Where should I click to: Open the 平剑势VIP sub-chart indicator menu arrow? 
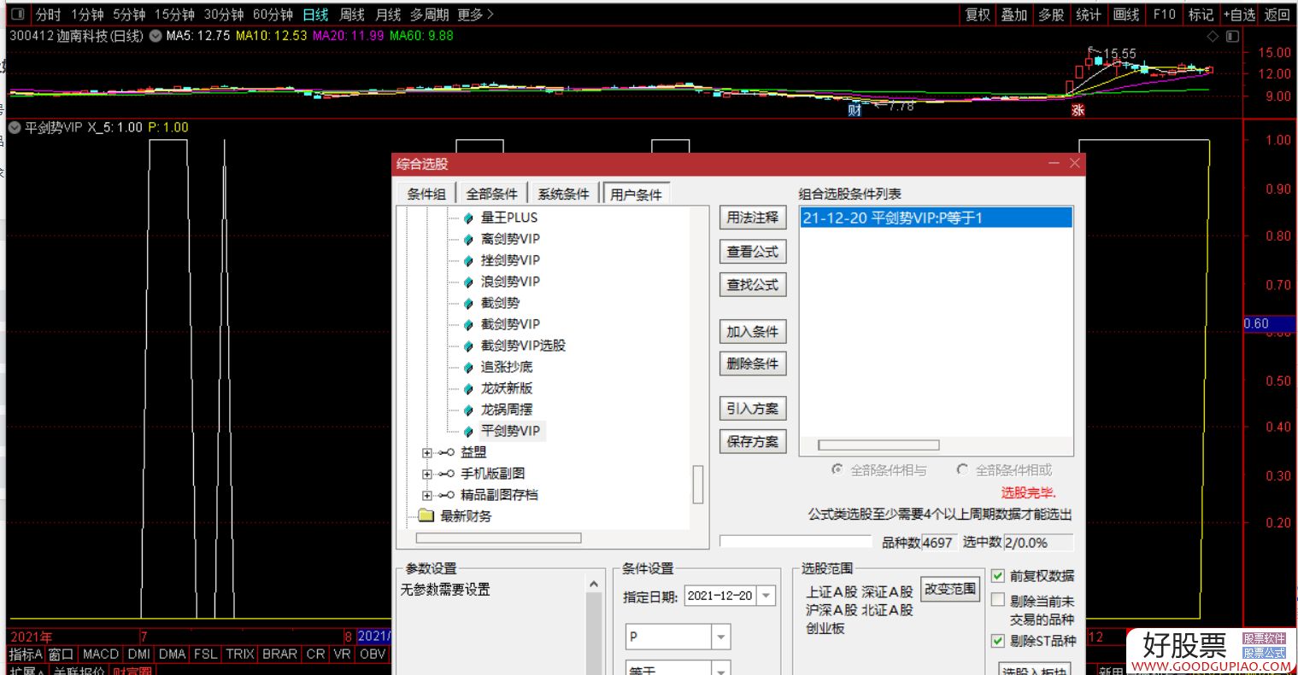tap(15, 127)
